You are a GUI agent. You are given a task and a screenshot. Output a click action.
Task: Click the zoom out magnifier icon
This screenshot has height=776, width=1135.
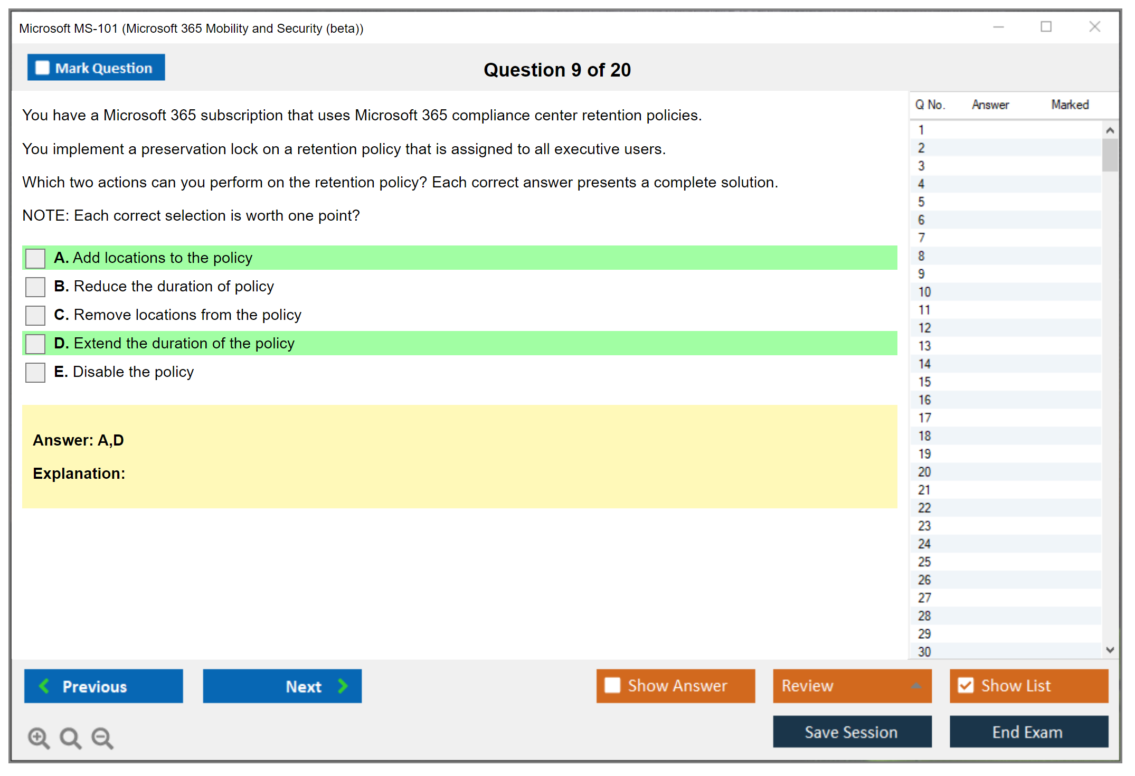pos(102,737)
